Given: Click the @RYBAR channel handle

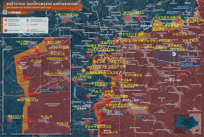Looking at the screenshot, I should (x=16, y=13).
